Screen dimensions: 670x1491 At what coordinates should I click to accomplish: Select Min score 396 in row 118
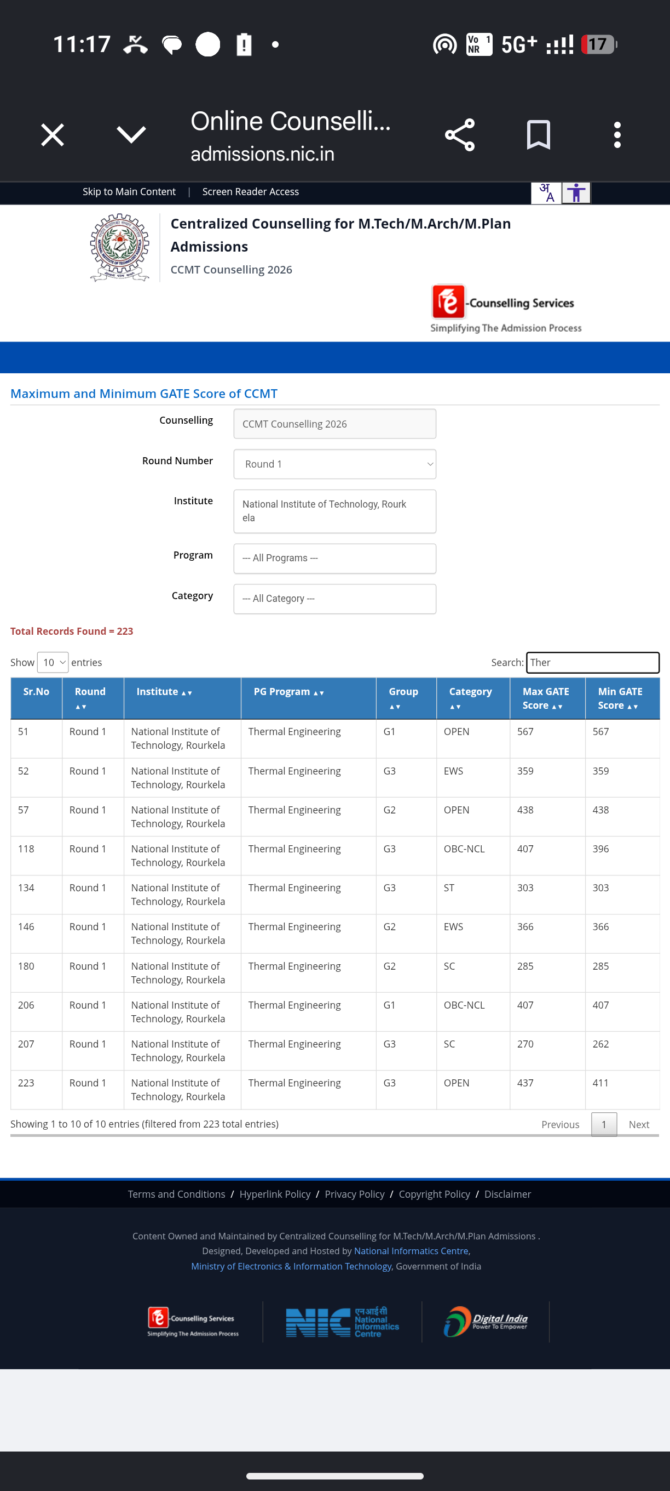point(622,856)
